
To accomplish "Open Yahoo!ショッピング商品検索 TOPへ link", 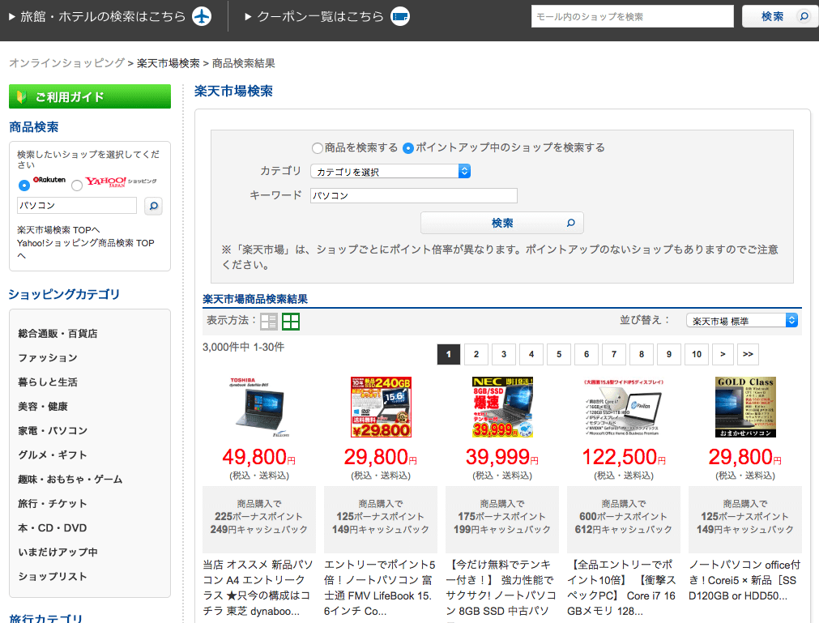I will tap(86, 249).
